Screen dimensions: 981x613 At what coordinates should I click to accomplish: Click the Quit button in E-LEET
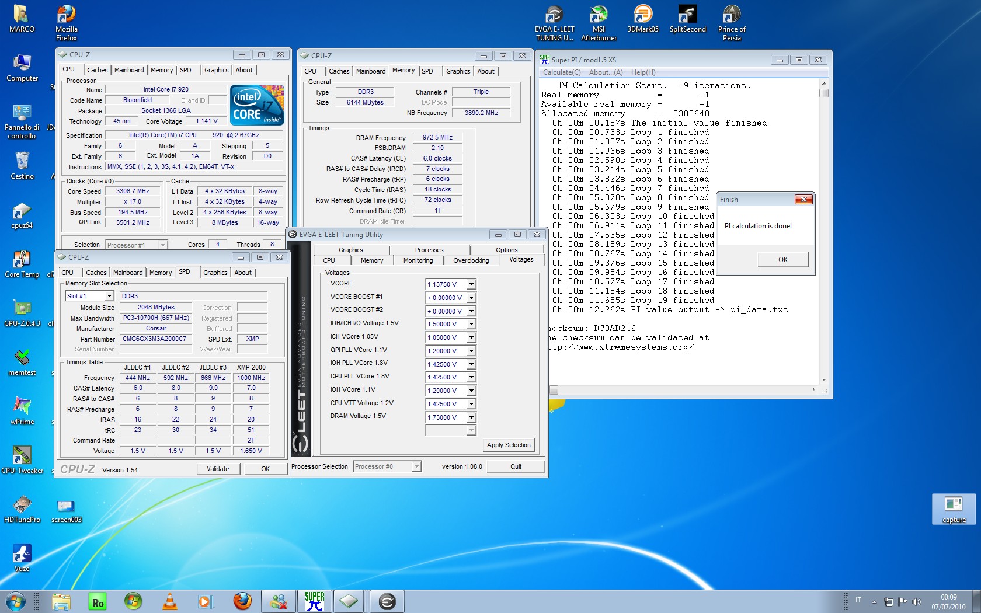pyautogui.click(x=516, y=466)
